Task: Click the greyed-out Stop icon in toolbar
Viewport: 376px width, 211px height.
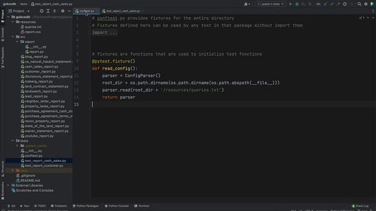Action: 310,4
